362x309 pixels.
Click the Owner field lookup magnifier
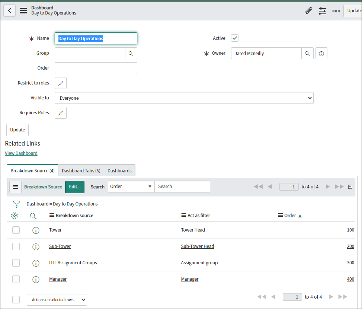[307, 53]
